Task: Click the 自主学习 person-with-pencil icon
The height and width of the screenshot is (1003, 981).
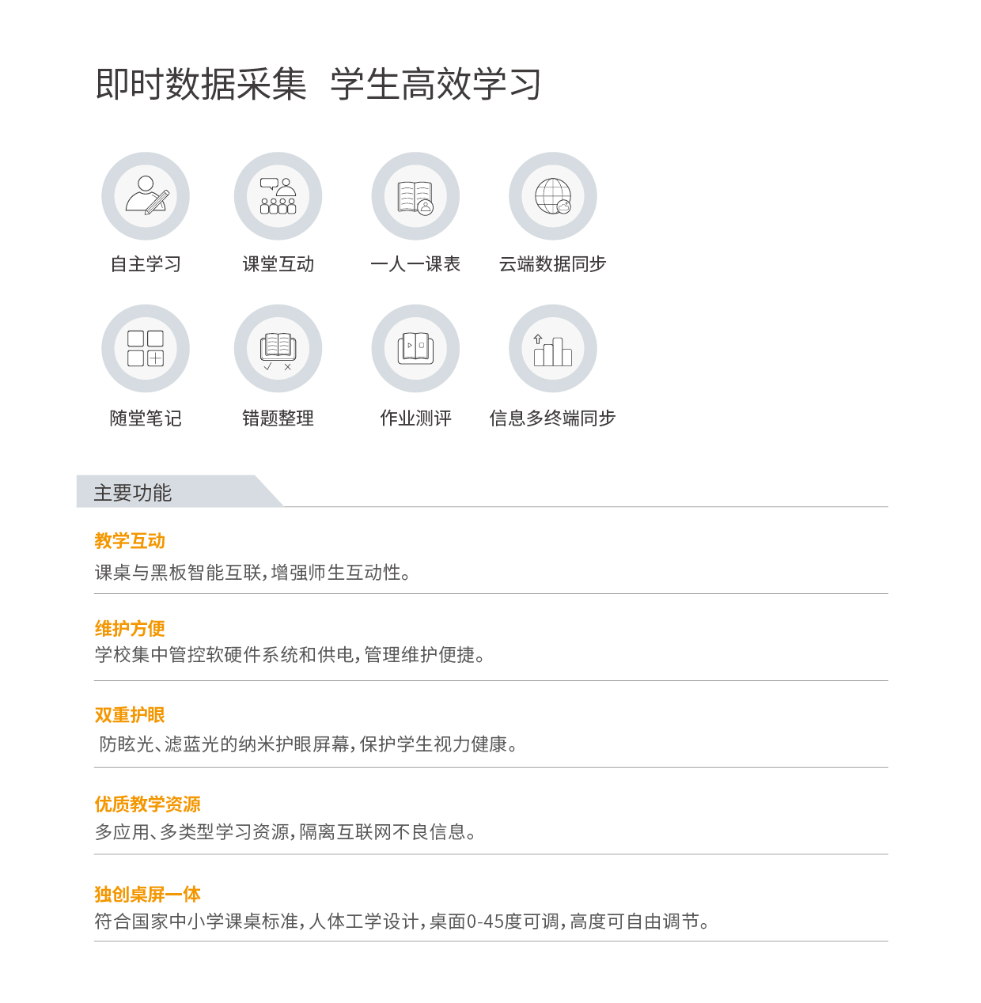Action: 146,196
